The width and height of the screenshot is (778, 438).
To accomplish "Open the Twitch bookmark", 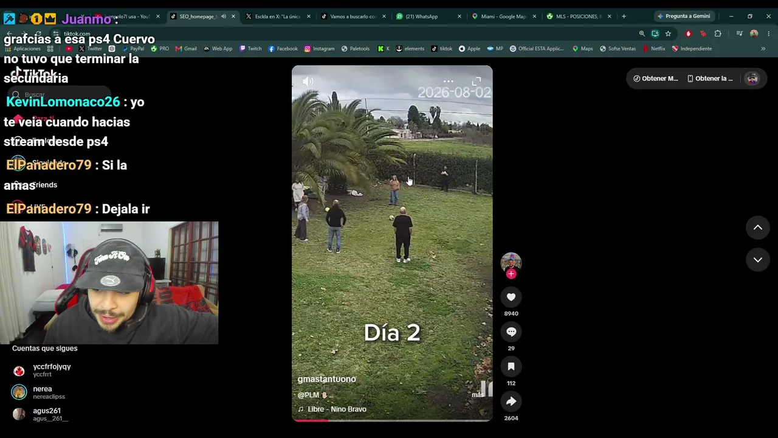I will [250, 49].
